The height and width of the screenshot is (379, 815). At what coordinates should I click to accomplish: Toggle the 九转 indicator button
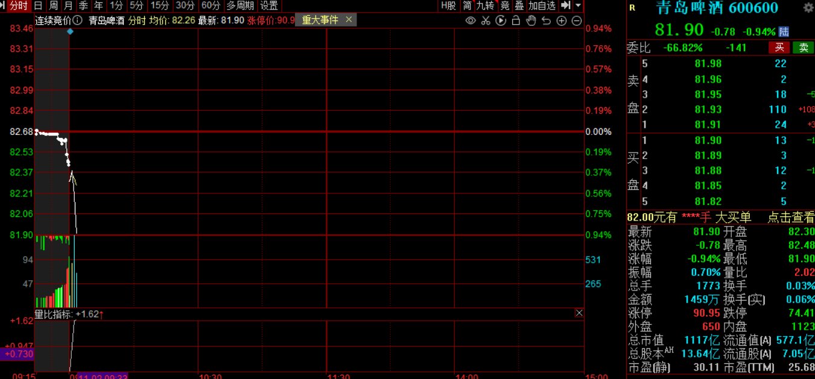(x=486, y=5)
